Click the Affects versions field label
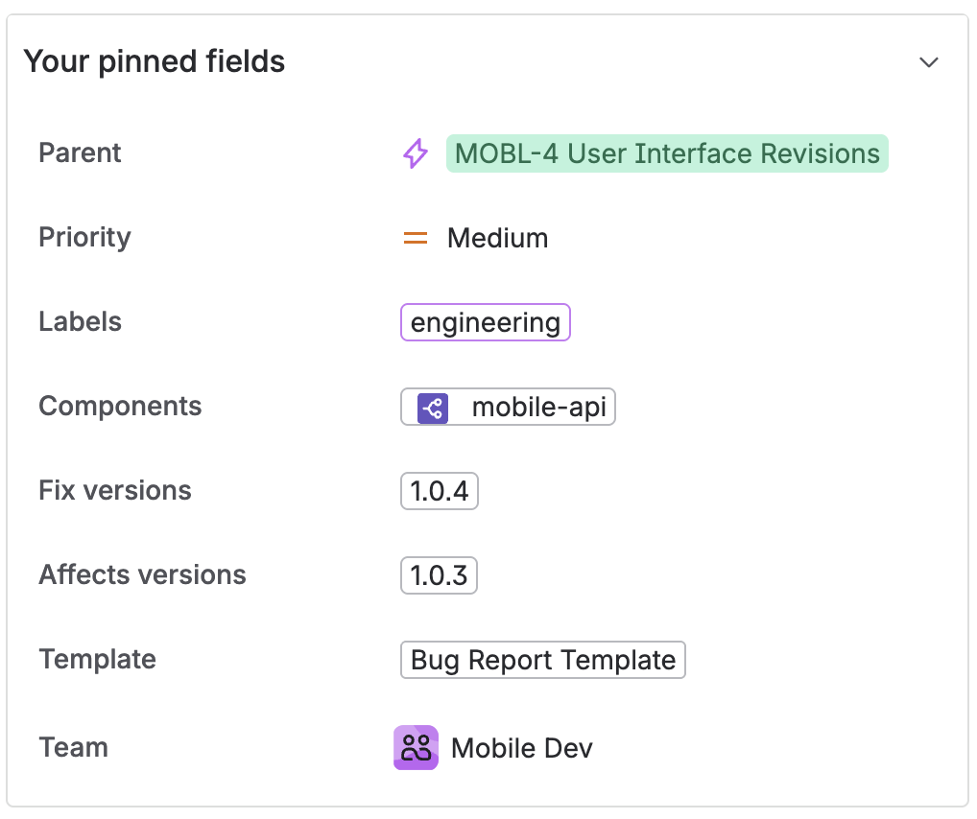This screenshot has height=819, width=977. 142,575
